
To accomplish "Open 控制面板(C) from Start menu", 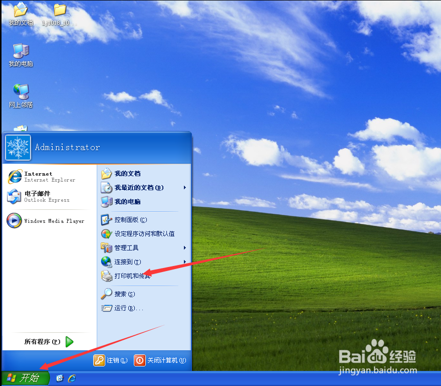I will (144, 220).
